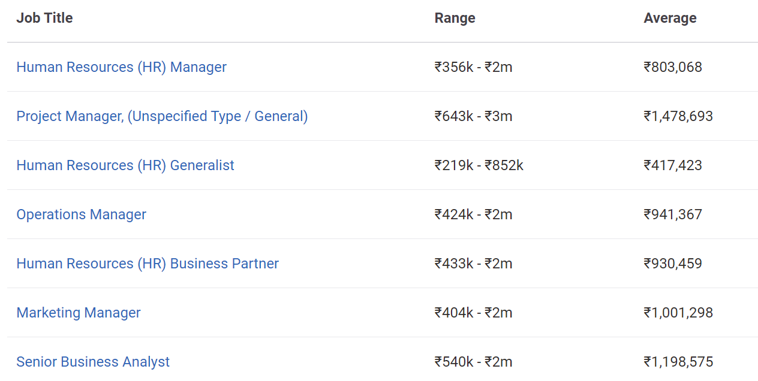Click the Job Title column header
Image resolution: width=758 pixels, height=381 pixels.
(44, 18)
